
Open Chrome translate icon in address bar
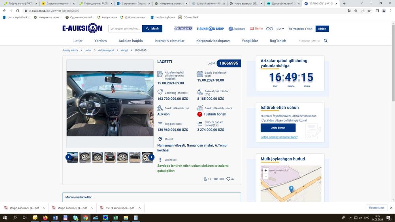(349, 11)
